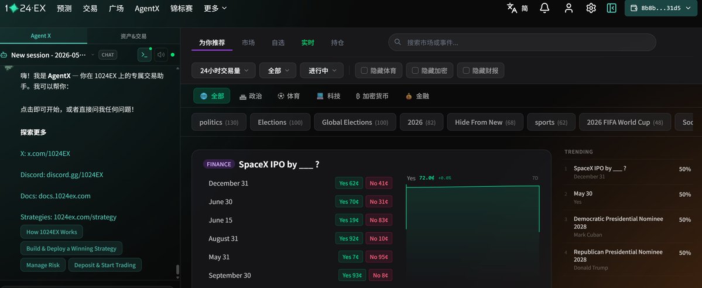Click the Global Elections (100) tag

[355, 122]
